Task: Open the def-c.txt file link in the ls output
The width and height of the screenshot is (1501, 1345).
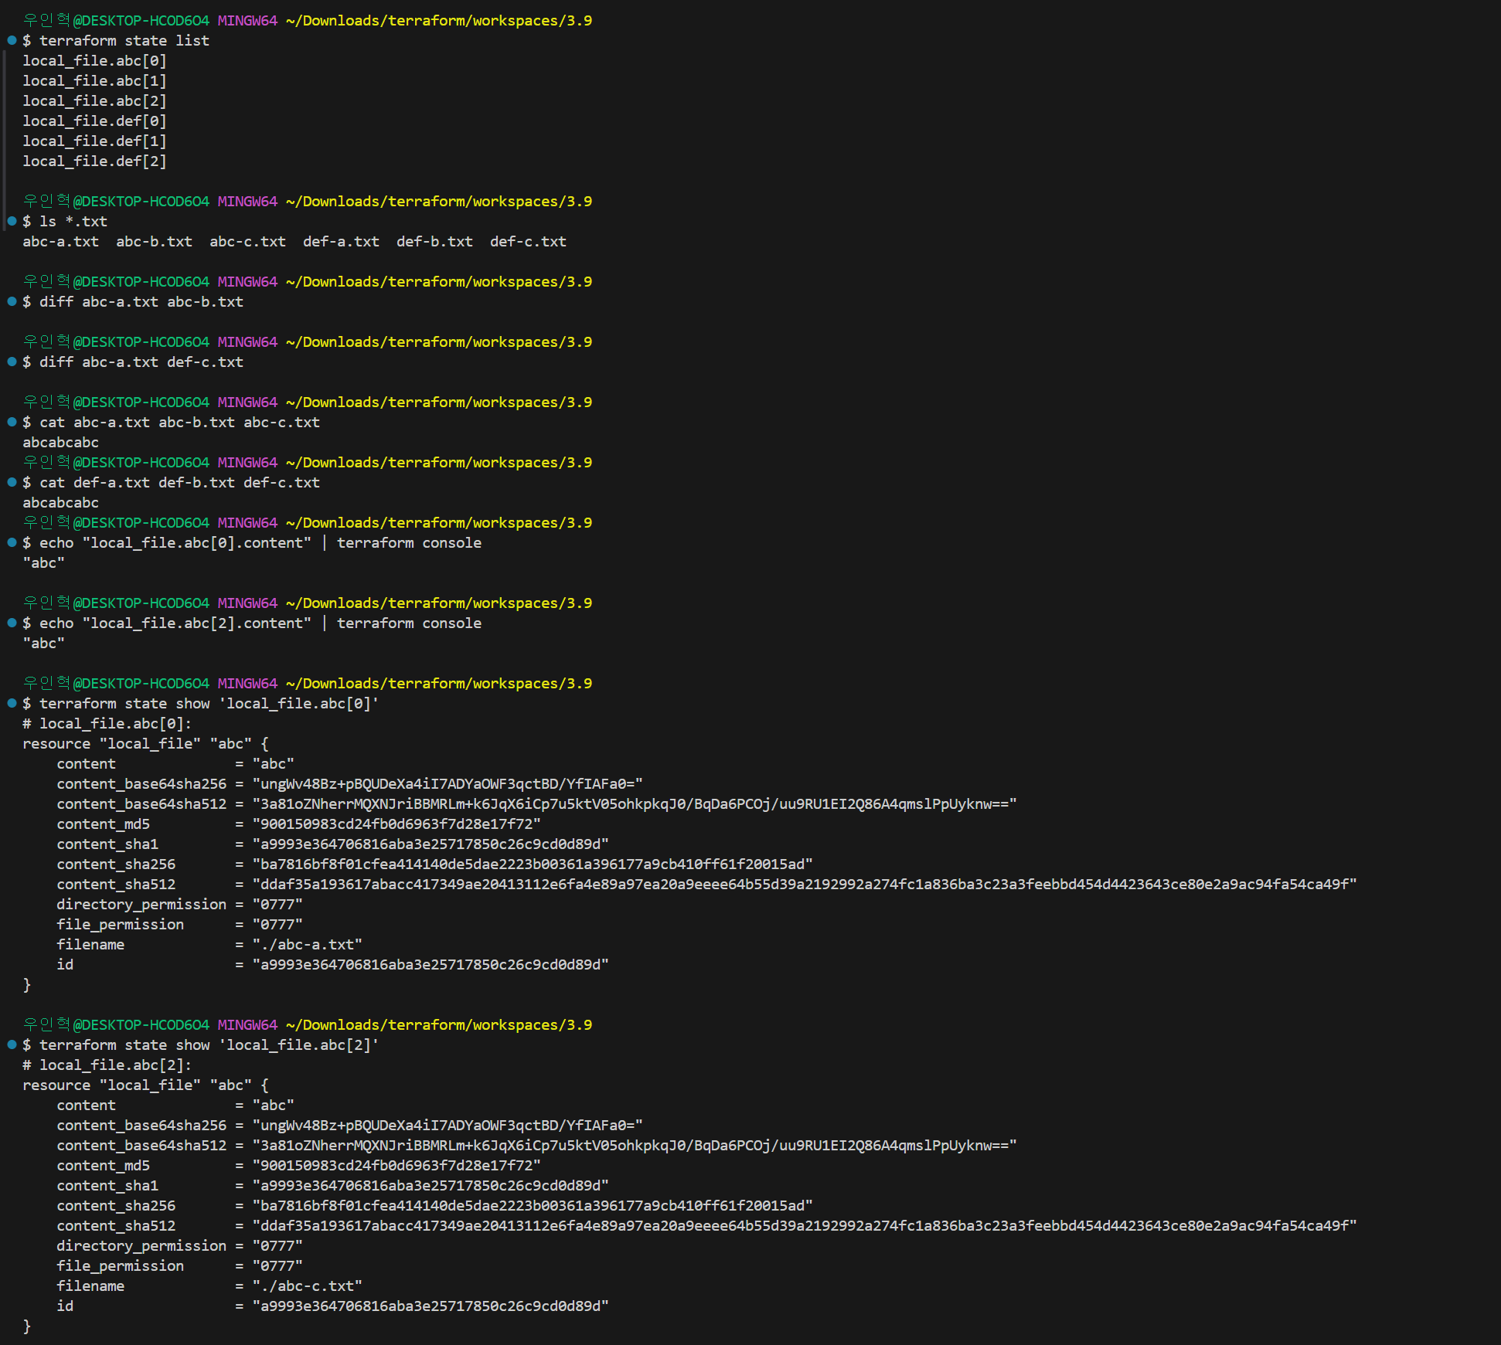Action: [x=528, y=241]
